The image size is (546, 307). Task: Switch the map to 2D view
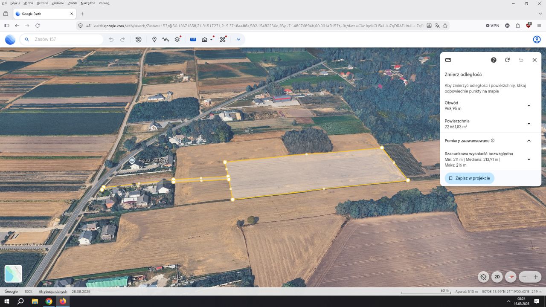(497, 277)
